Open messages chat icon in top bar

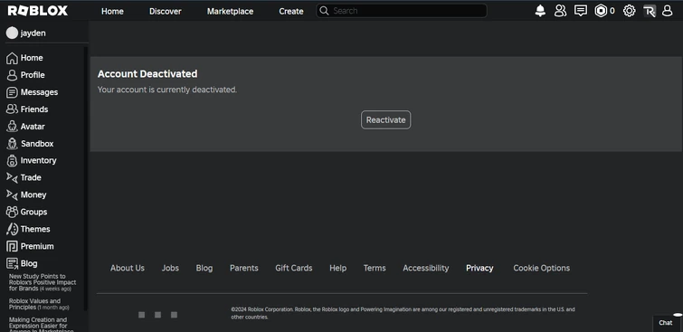coord(581,11)
